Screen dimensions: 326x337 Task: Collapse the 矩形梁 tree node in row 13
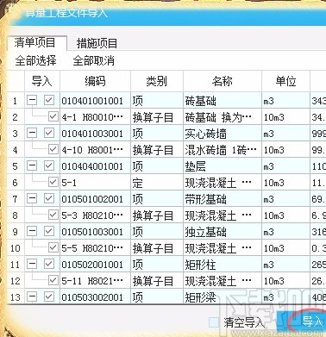[32, 296]
